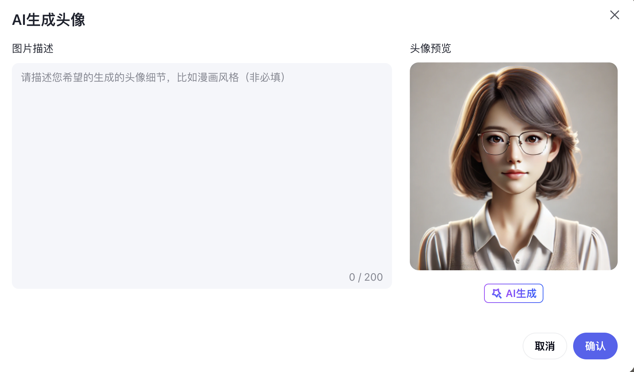Click the 头像预览 label
The height and width of the screenshot is (372, 634).
(431, 48)
